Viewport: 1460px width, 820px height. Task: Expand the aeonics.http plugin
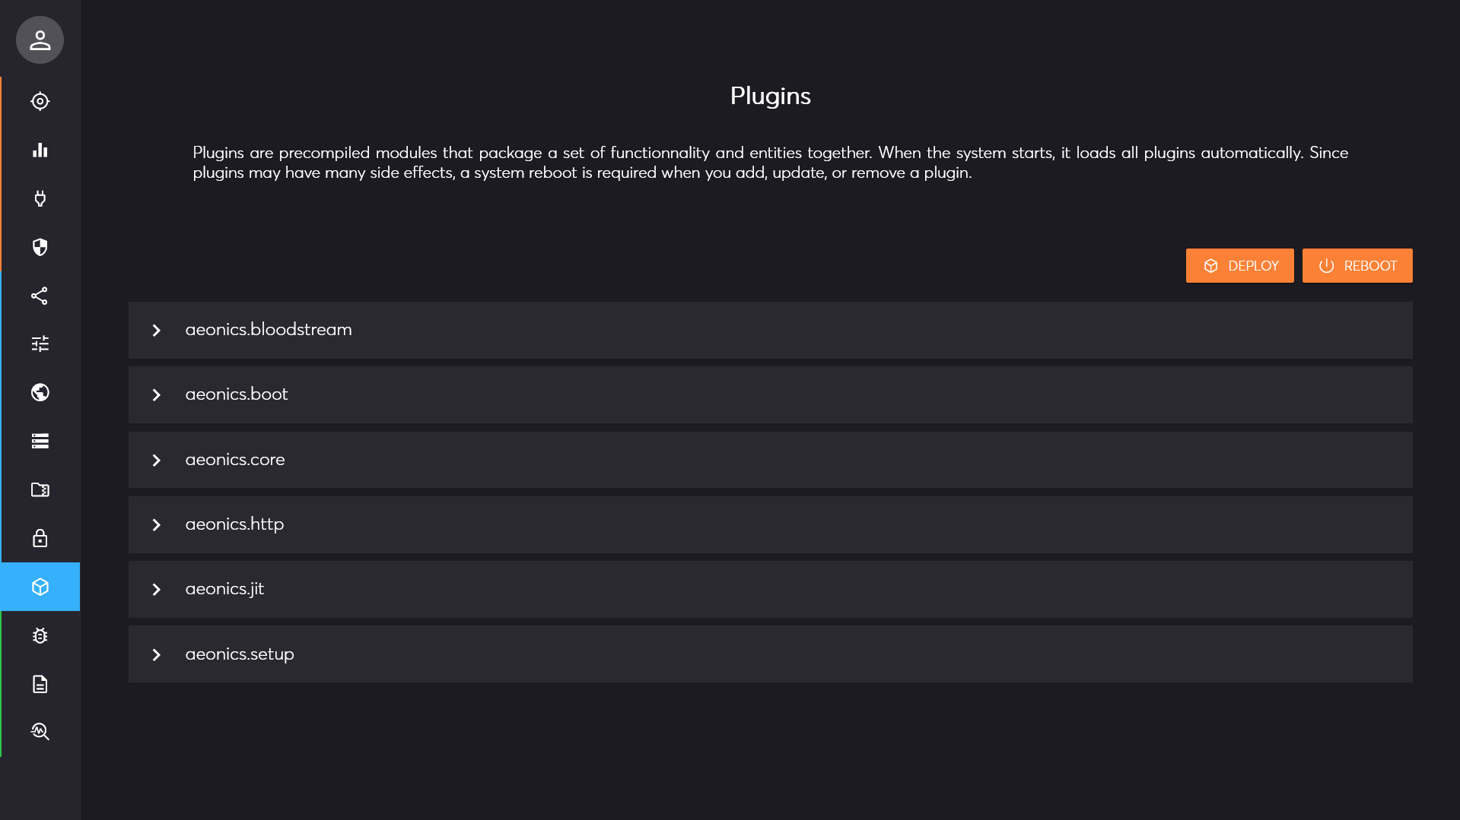point(157,524)
